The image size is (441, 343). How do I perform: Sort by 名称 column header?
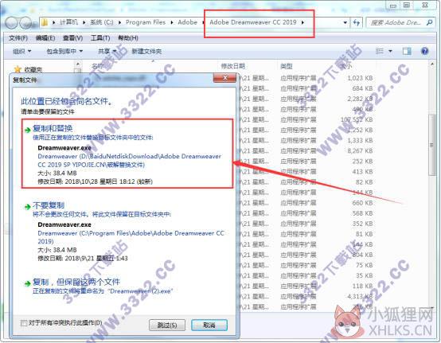tap(98, 66)
